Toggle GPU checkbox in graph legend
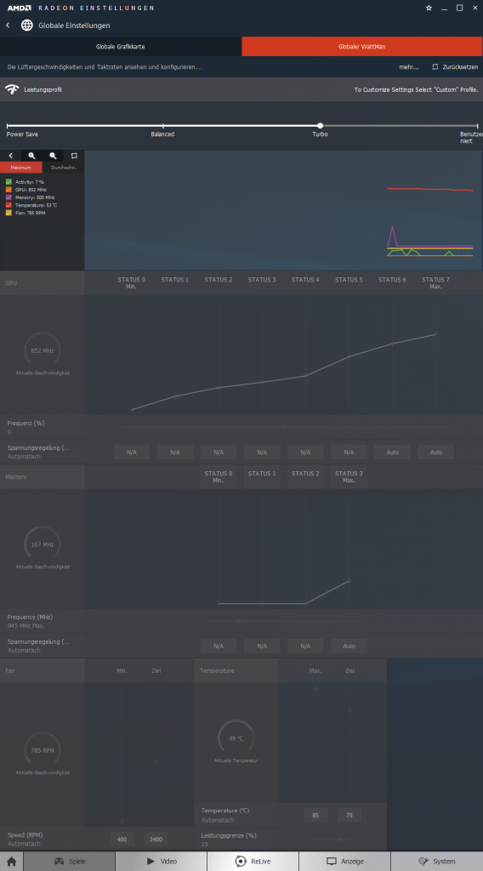Viewport: 483px width, 871px height. pos(9,190)
